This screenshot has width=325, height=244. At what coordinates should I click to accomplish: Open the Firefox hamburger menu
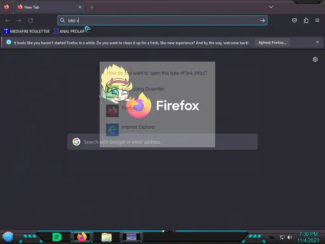[x=317, y=20]
